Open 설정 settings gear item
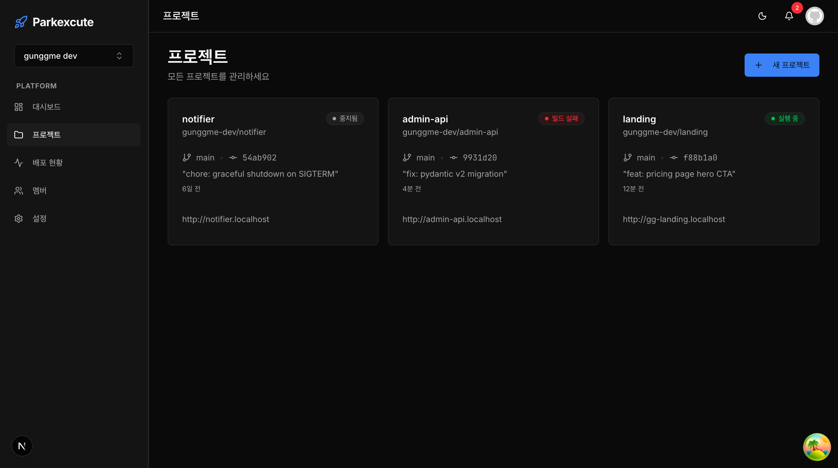Screen dimensions: 838x468 point(39,218)
